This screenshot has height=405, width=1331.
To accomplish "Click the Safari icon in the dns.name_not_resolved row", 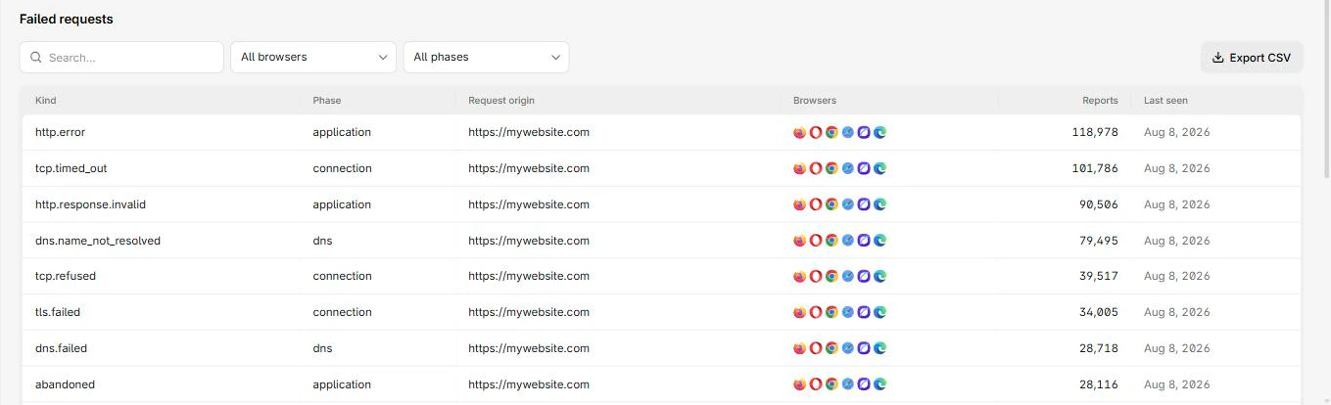I will pos(847,241).
